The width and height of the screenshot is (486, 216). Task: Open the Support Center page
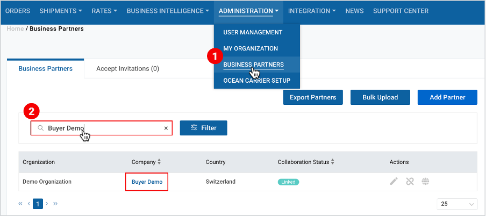401,11
